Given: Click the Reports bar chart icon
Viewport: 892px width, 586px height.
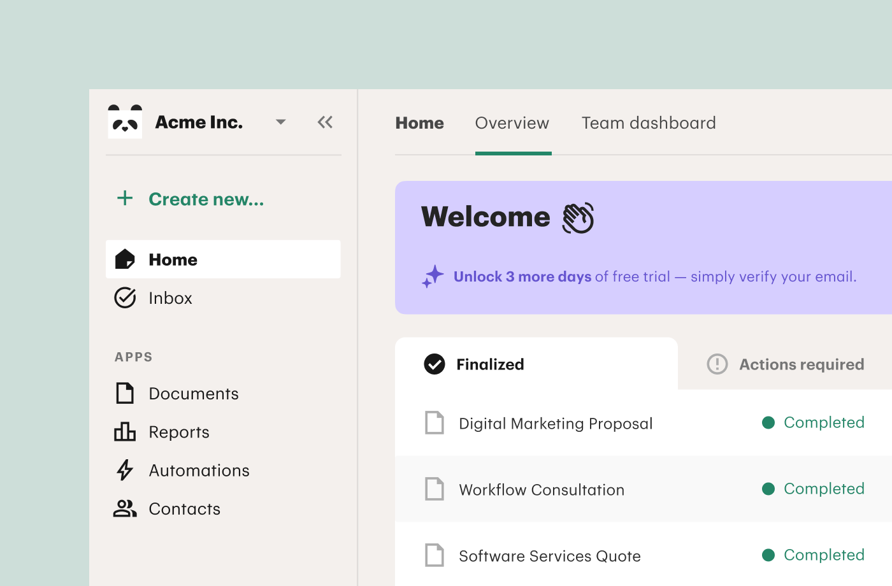Looking at the screenshot, I should 125,431.
